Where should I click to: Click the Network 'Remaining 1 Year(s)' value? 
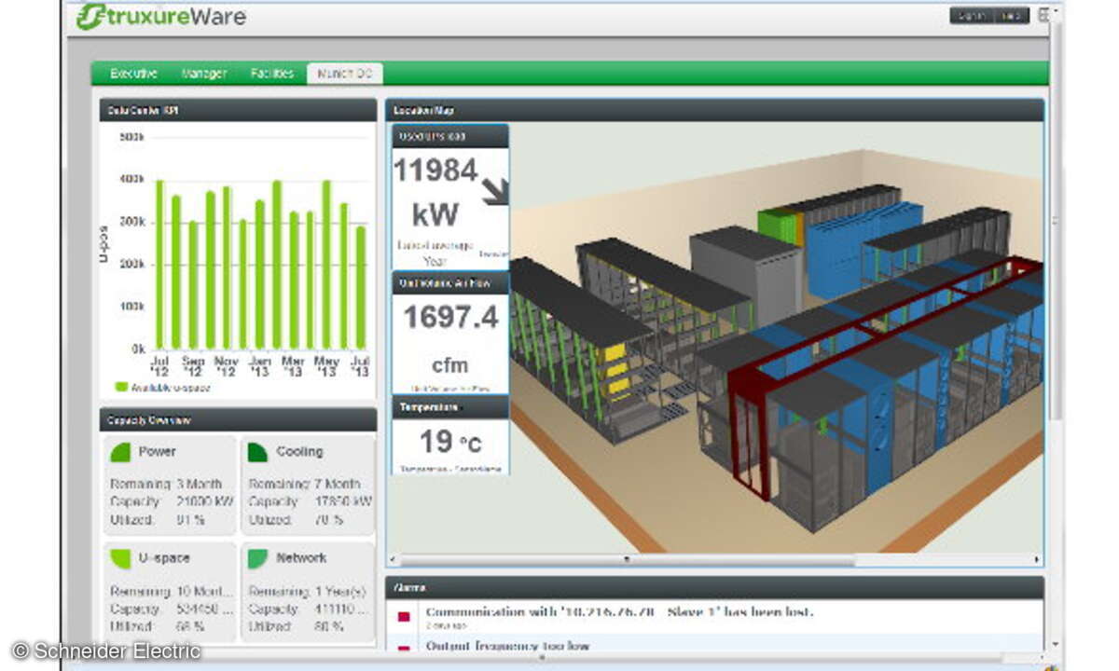340,591
